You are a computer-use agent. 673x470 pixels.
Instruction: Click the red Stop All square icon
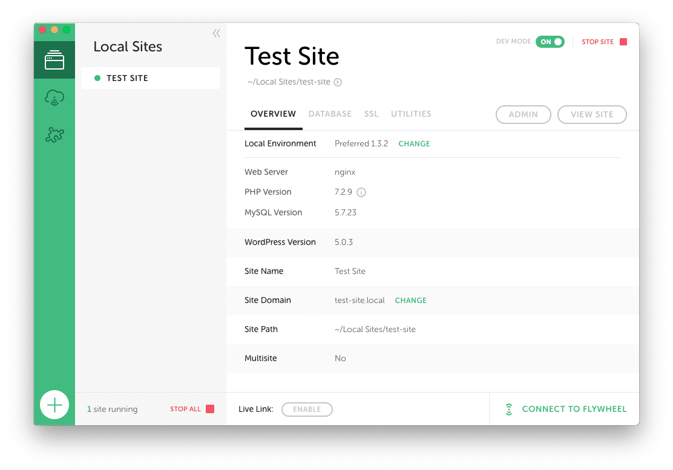point(209,409)
